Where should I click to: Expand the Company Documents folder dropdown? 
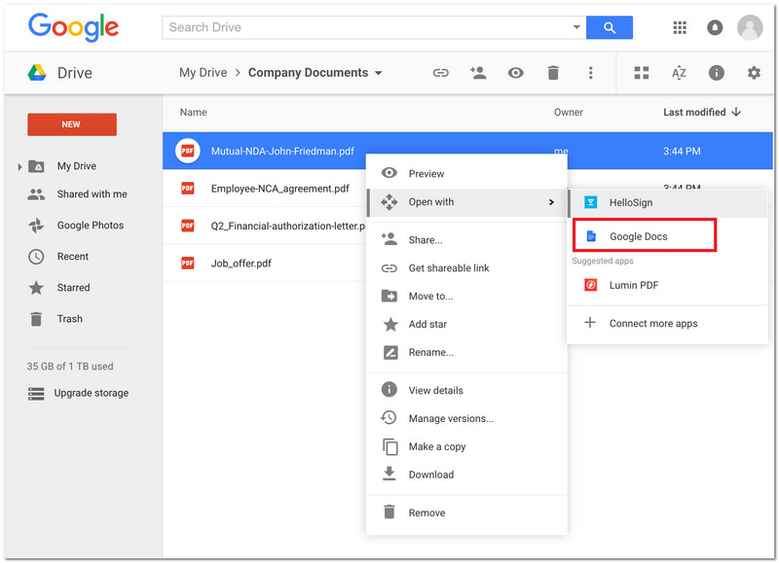[379, 73]
